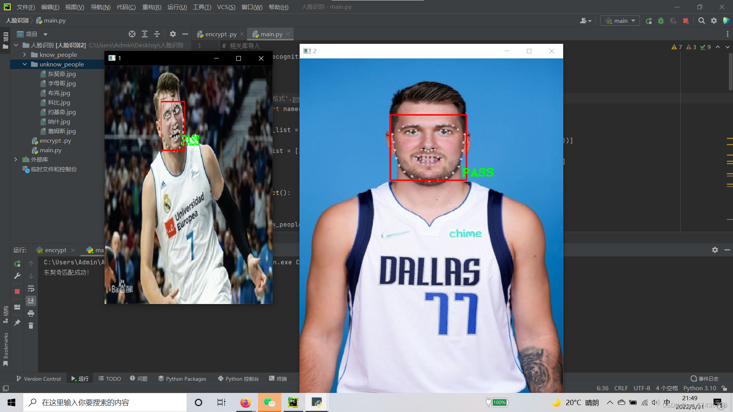The width and height of the screenshot is (733, 412).
Task: Open Version Control tool window
Action: (39, 379)
